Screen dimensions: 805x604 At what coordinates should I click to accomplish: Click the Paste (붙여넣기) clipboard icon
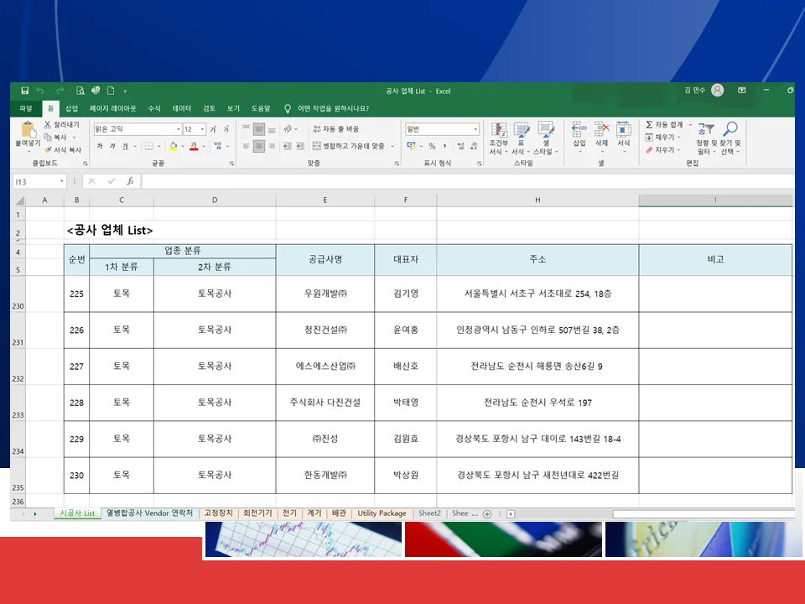click(28, 130)
